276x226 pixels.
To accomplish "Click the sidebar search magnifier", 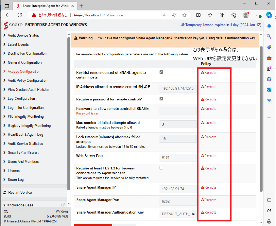I will [269, 36].
